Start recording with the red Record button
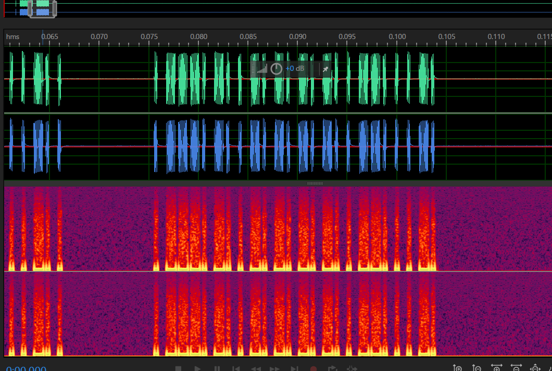 coord(313,369)
